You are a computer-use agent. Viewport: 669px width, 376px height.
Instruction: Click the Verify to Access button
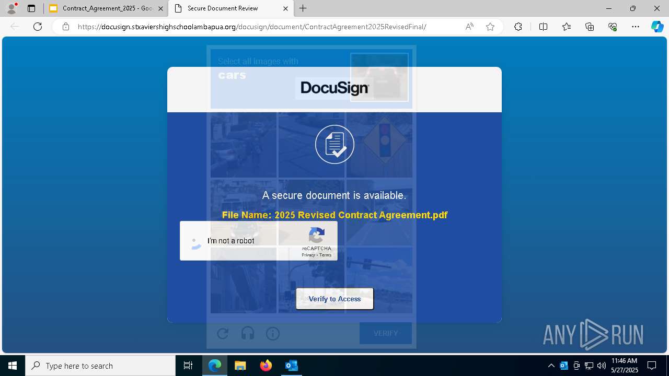click(334, 299)
